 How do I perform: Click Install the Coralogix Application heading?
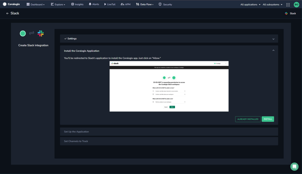[82, 51]
